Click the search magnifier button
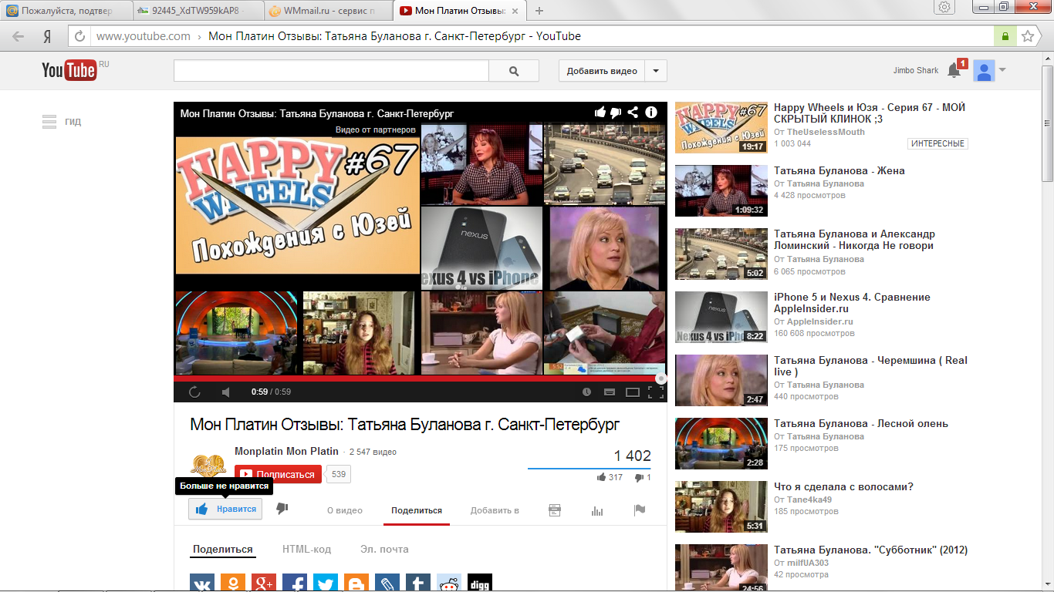Screen dimensions: 1054x592 click(x=515, y=71)
